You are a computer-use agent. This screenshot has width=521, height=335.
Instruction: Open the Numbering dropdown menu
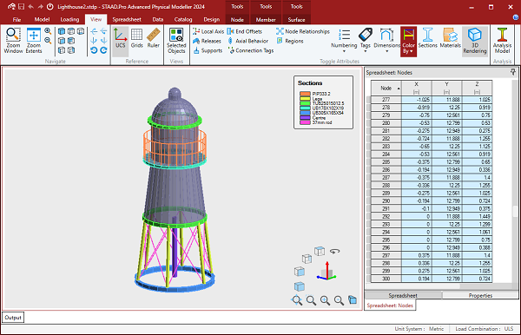tap(344, 41)
